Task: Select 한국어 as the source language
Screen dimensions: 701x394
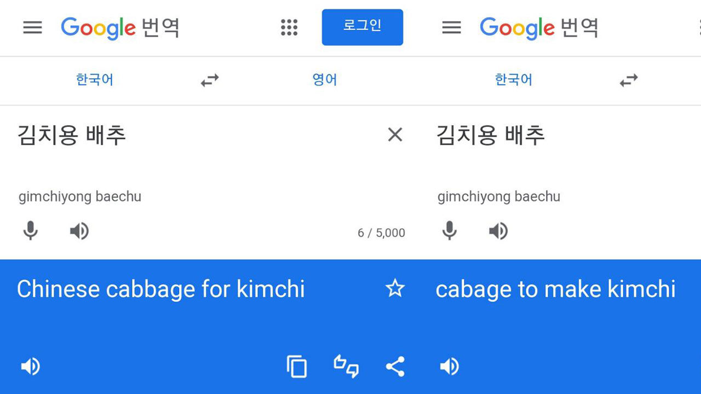Action: 94,80
